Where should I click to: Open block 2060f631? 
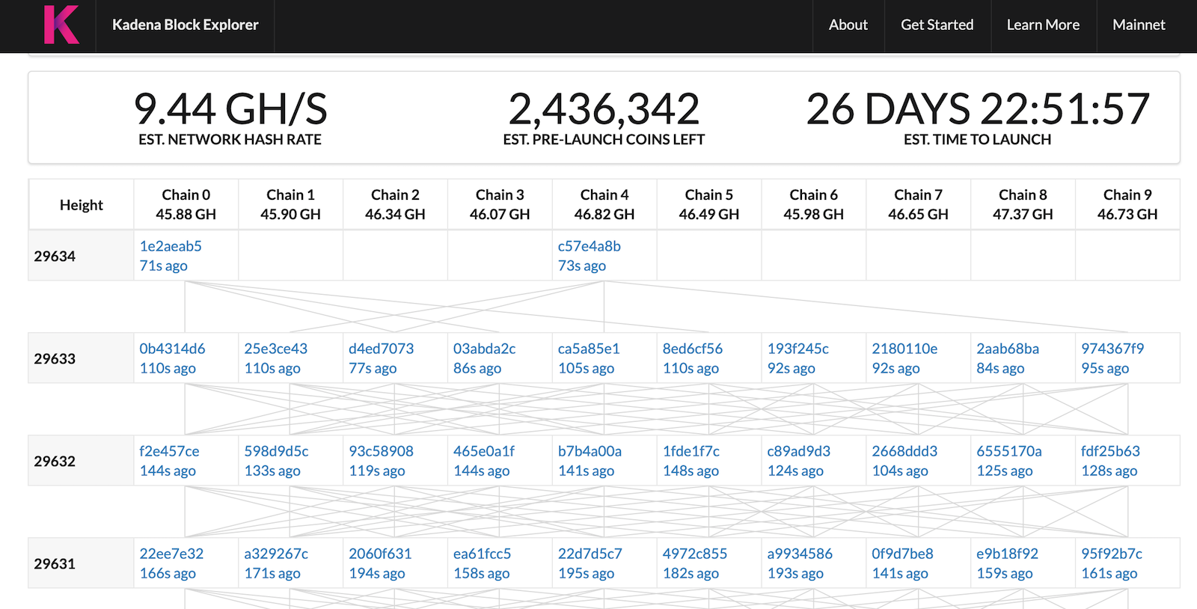[380, 554]
